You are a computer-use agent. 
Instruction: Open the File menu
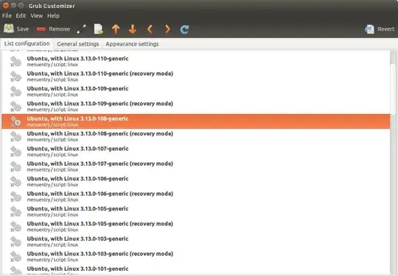(x=7, y=15)
